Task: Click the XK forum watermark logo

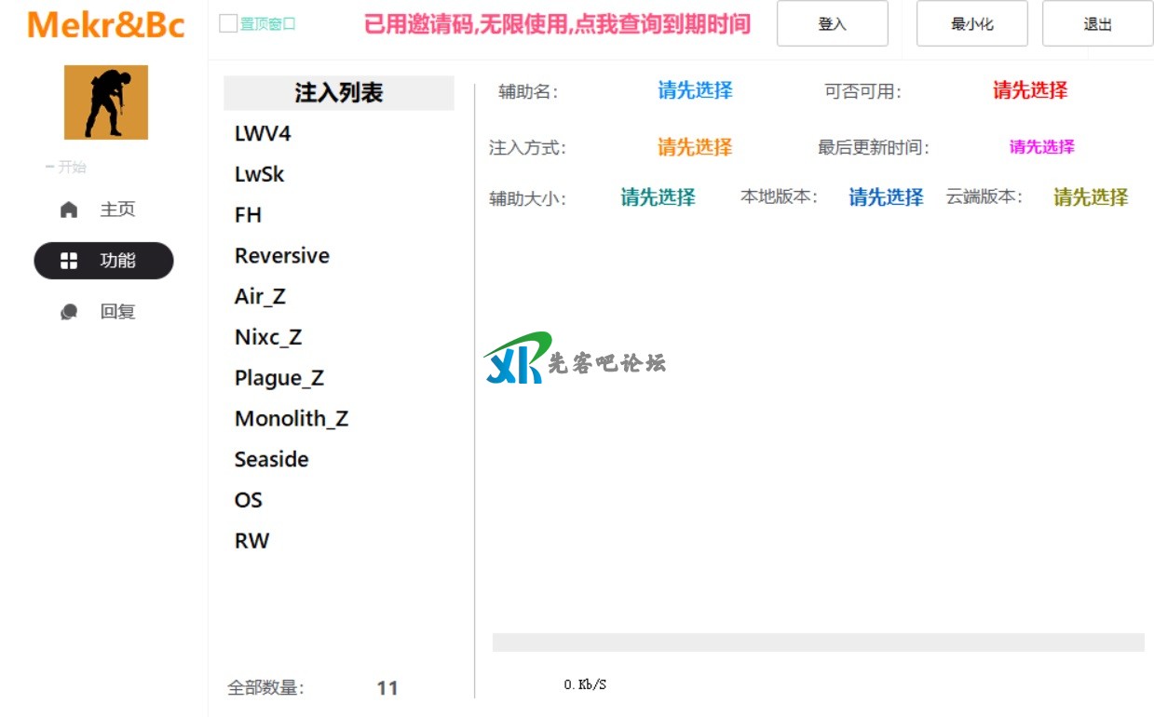Action: [x=518, y=358]
